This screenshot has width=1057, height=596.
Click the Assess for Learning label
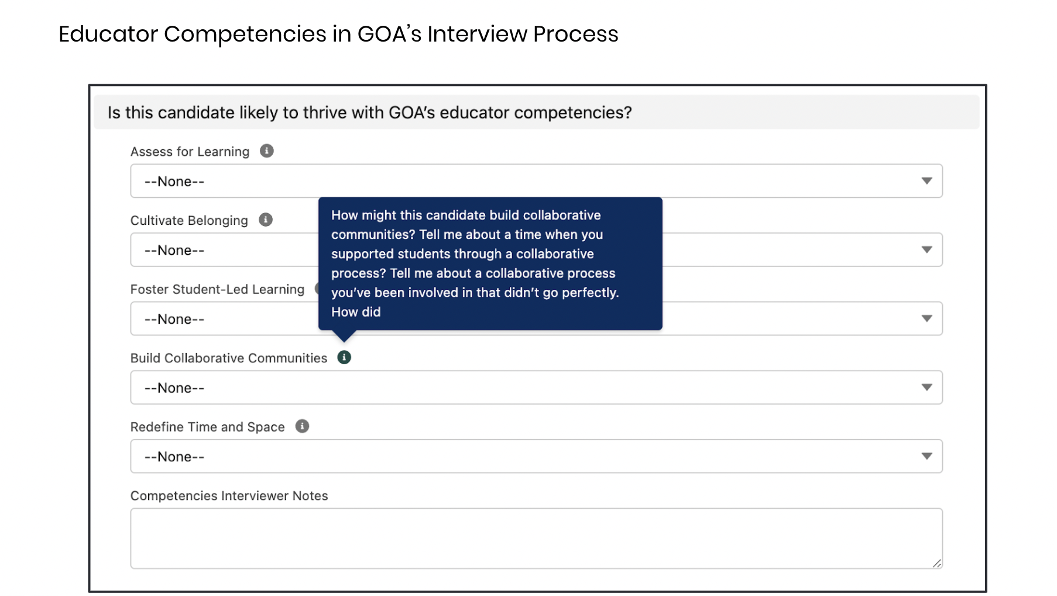pyautogui.click(x=190, y=152)
